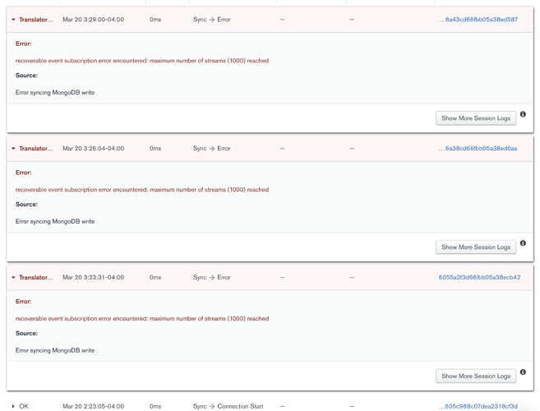540x411 pixels.
Task: Collapse the 3:26:04 Translator error row
Action: 13,149
